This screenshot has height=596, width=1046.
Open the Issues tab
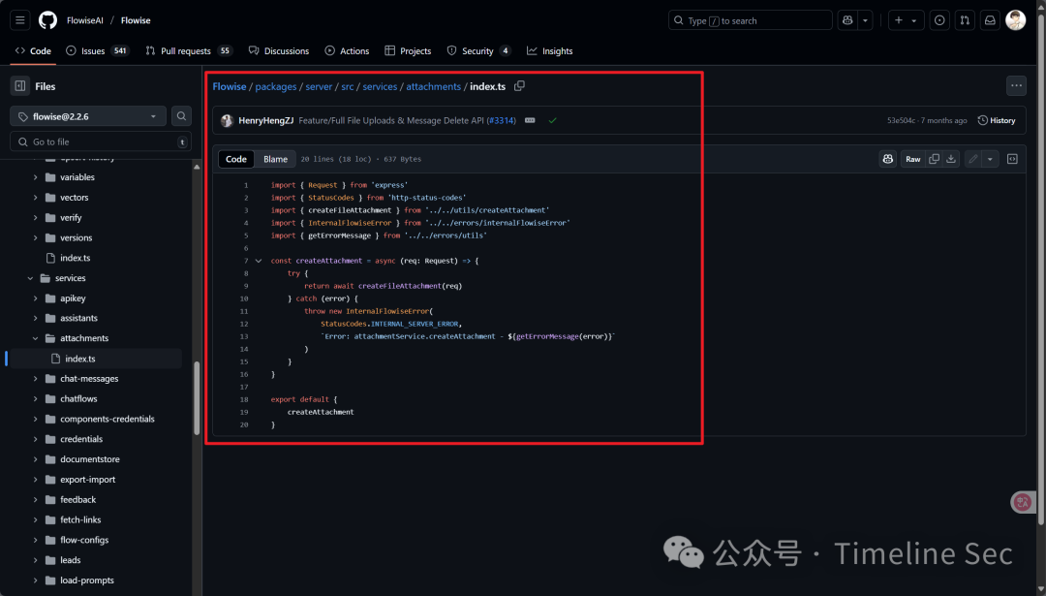point(98,50)
